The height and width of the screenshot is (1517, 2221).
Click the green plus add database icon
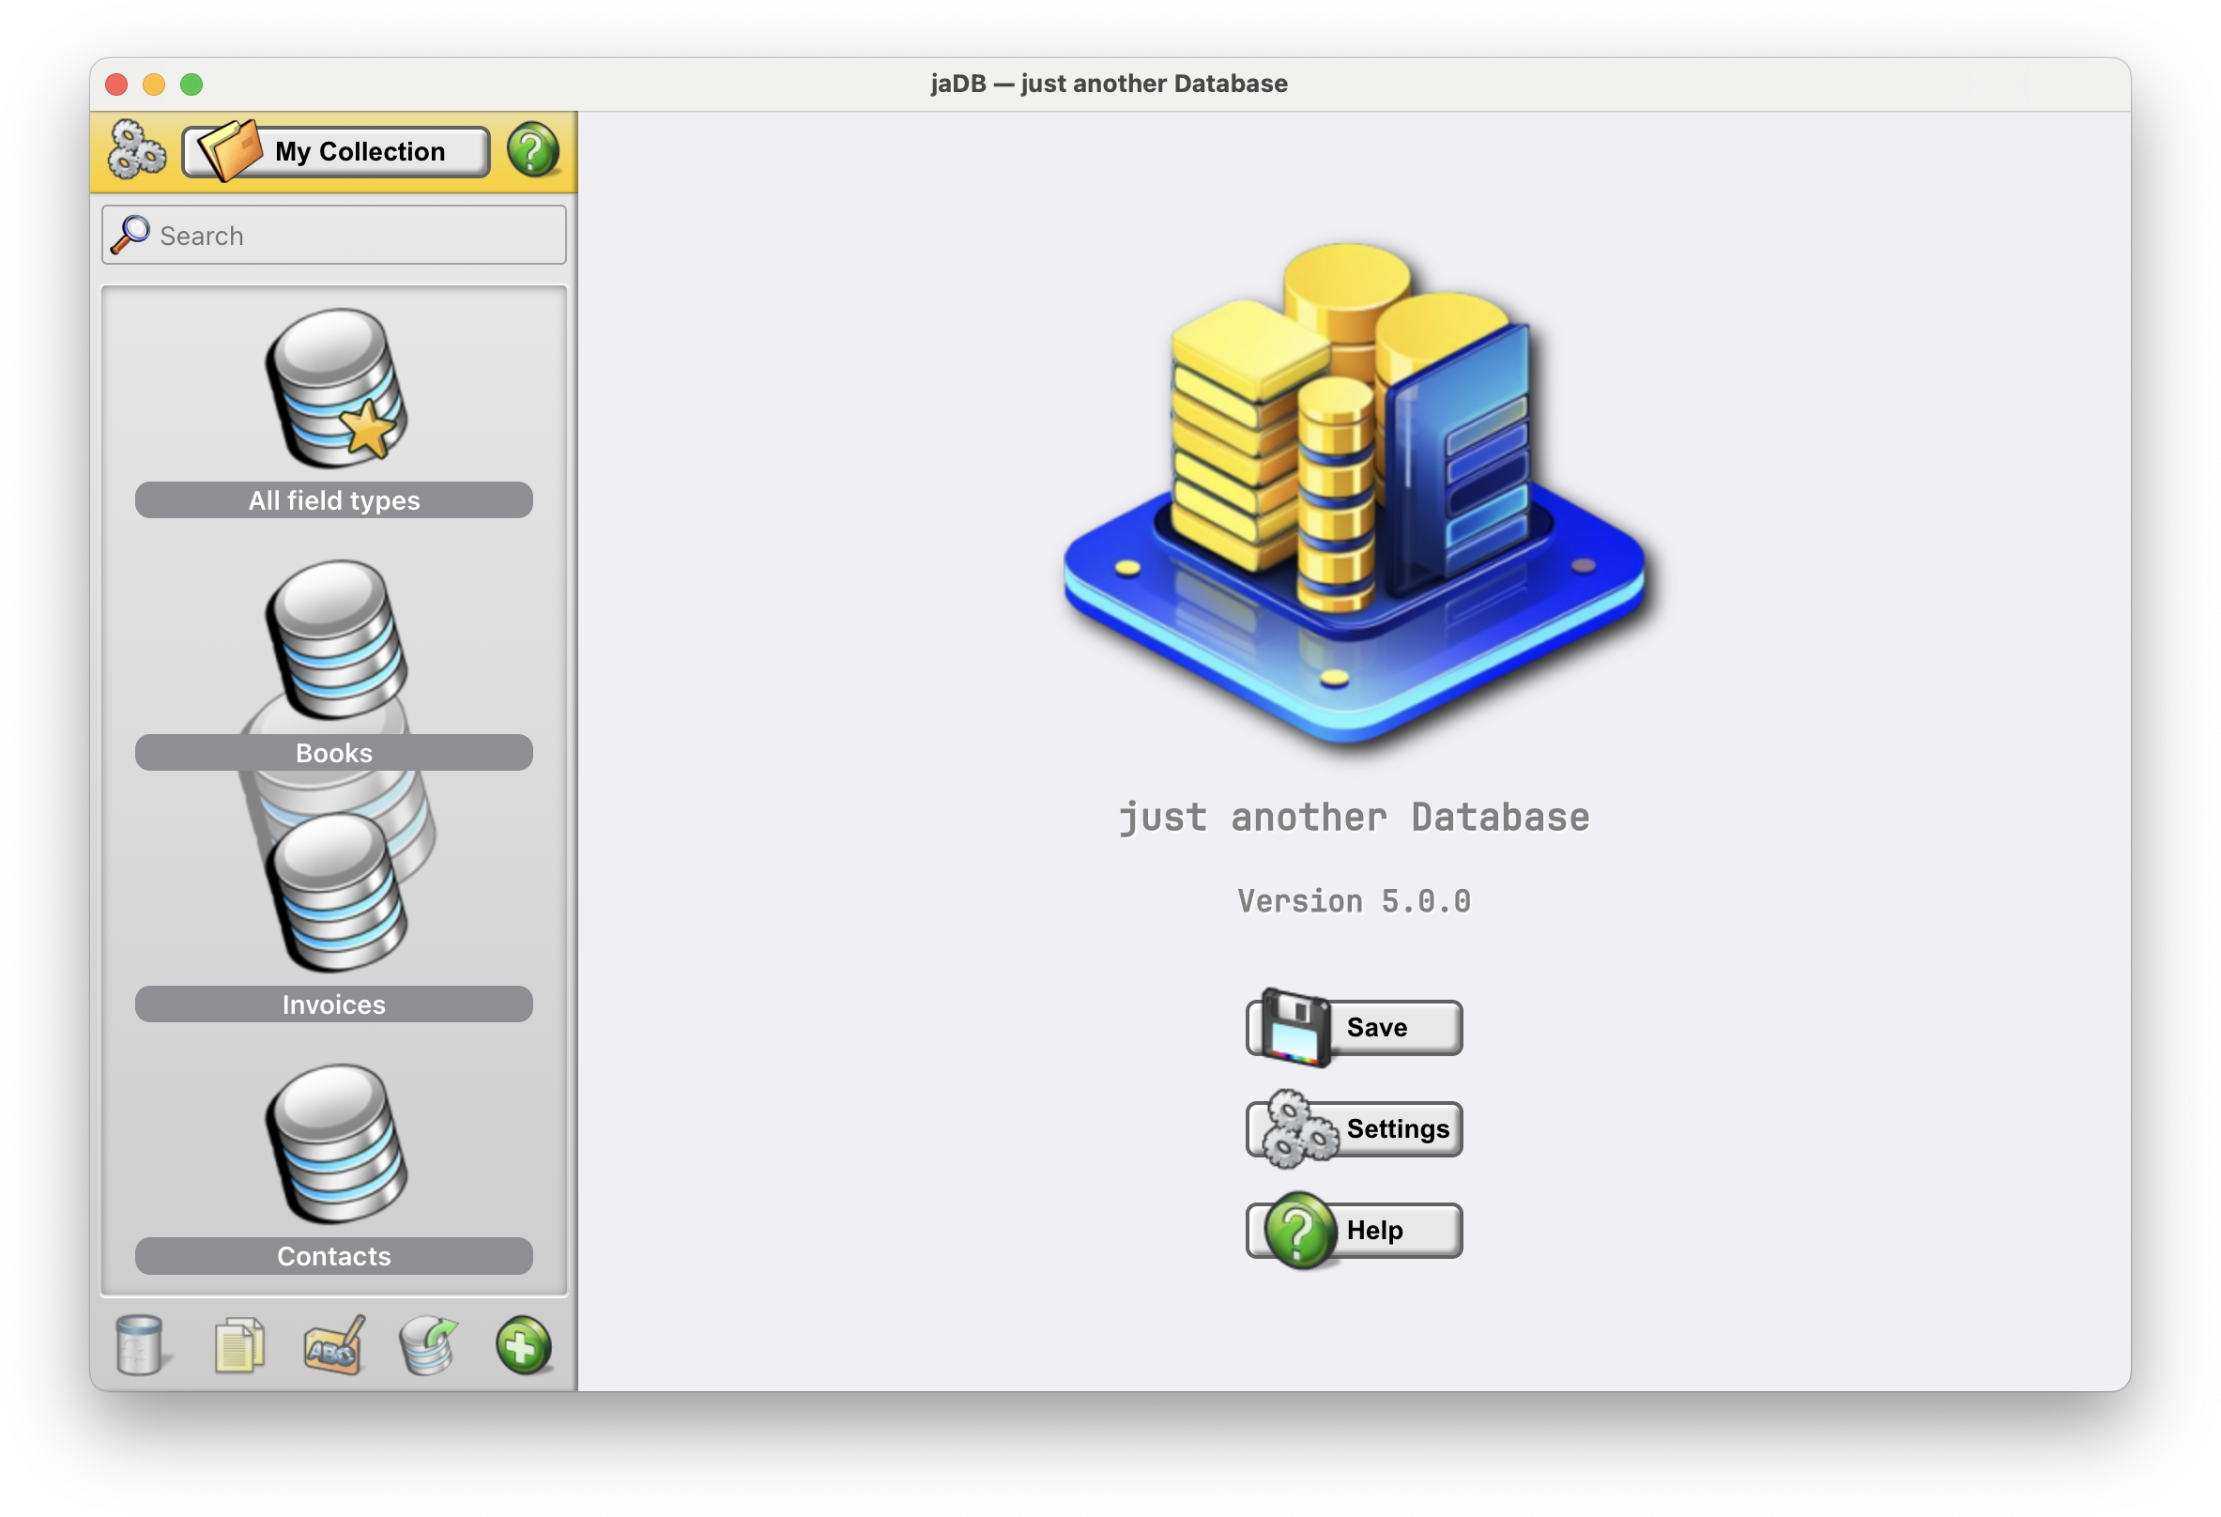tap(523, 1345)
